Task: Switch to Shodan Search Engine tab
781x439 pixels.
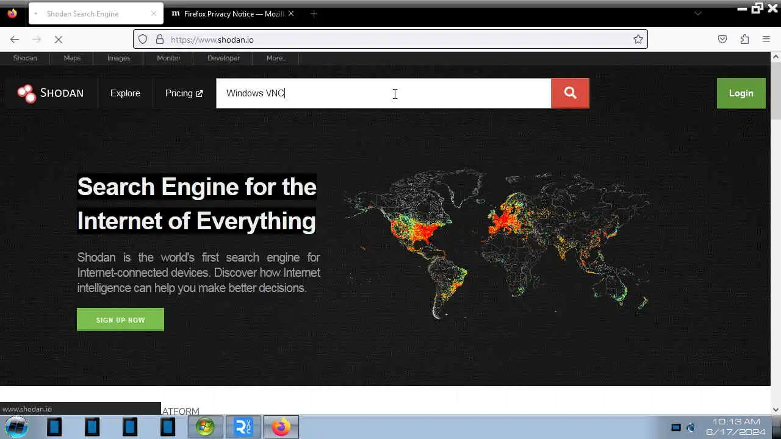Action: click(x=96, y=13)
